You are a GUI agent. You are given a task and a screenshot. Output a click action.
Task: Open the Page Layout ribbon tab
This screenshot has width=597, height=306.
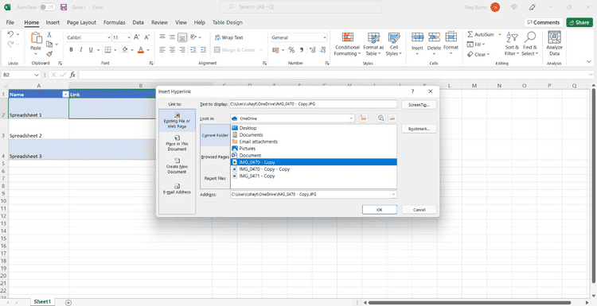coord(81,22)
